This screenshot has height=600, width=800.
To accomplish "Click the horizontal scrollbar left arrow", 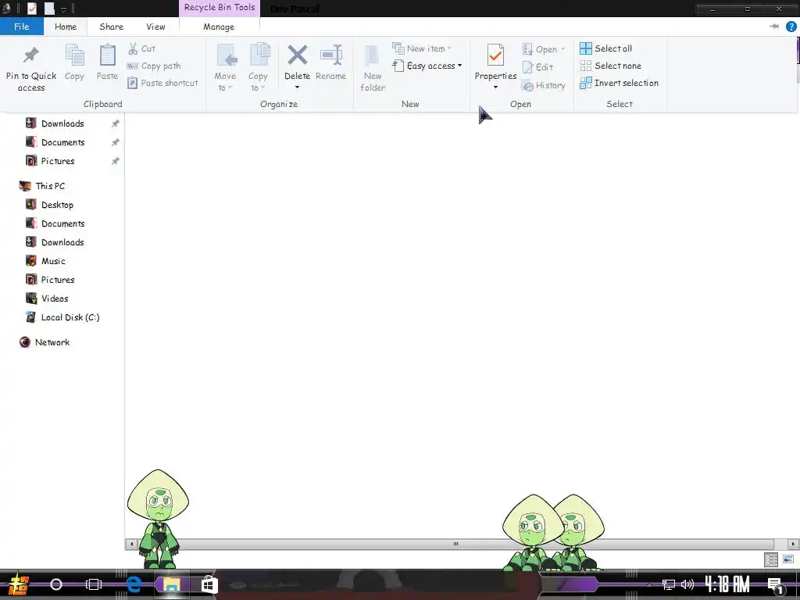I will pos(131,544).
